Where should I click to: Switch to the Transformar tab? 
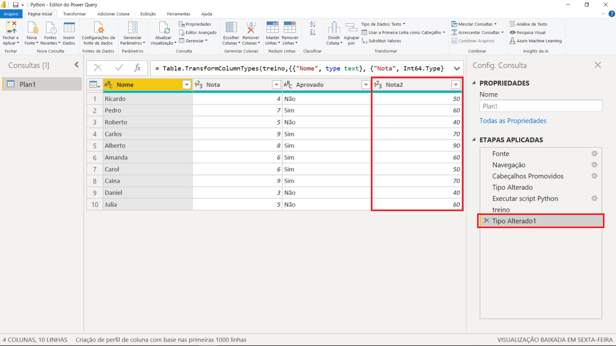75,14
